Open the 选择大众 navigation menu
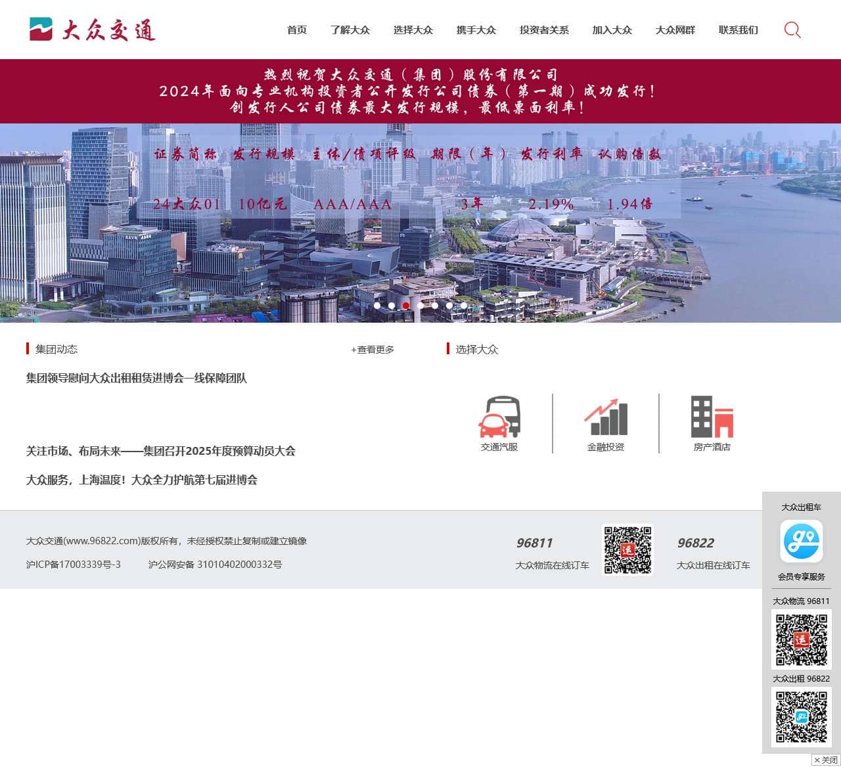Viewport: 841px width, 767px height. (x=413, y=30)
